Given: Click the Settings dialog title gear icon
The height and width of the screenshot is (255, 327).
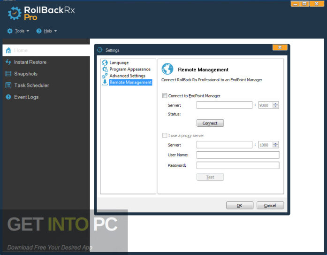Looking at the screenshot, I should pyautogui.click(x=100, y=50).
